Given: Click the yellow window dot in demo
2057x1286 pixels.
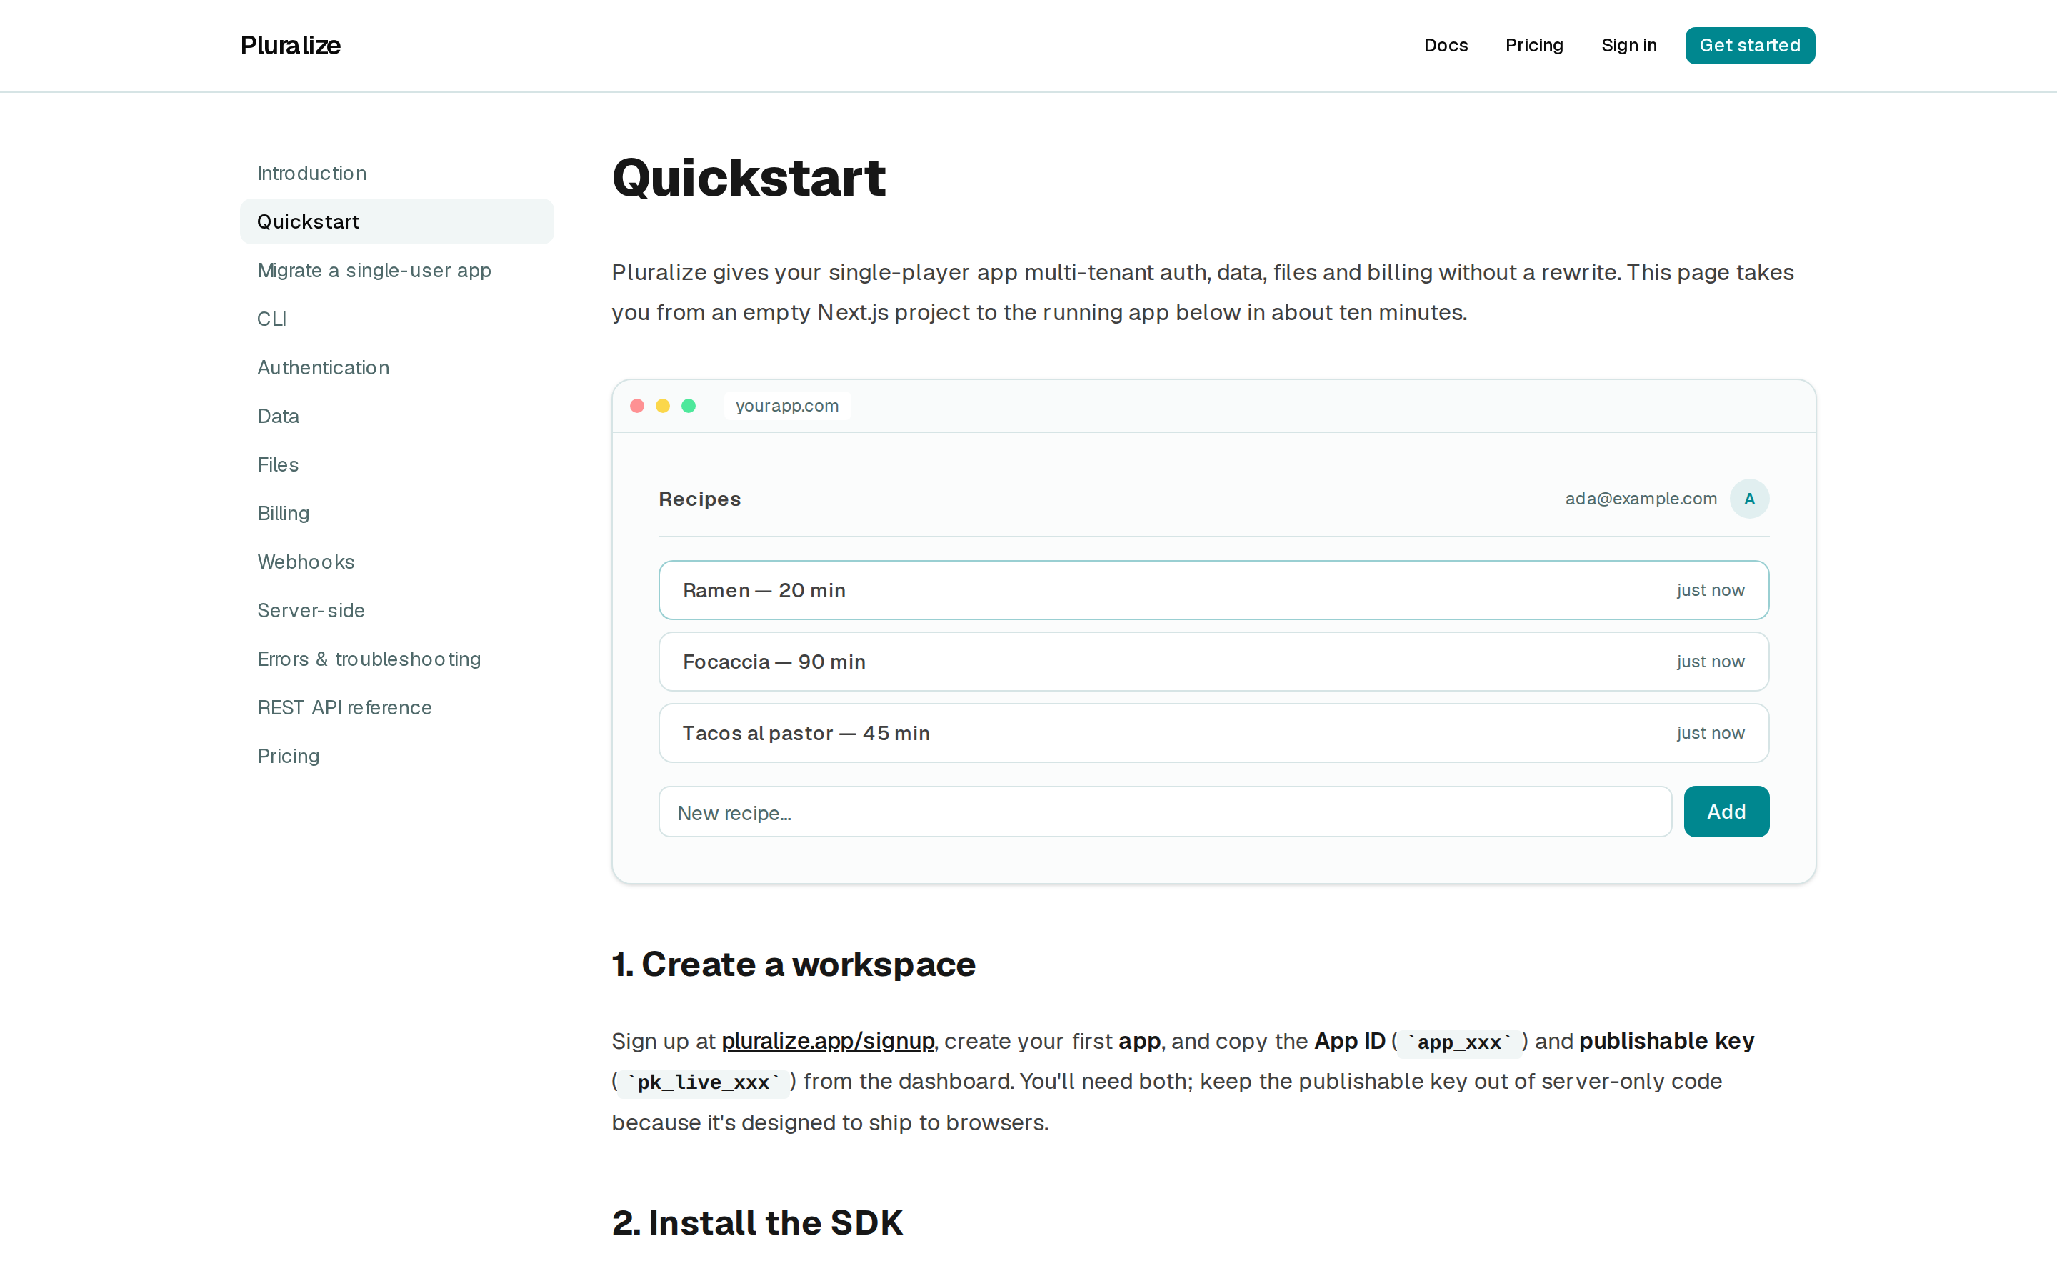Looking at the screenshot, I should 663,406.
